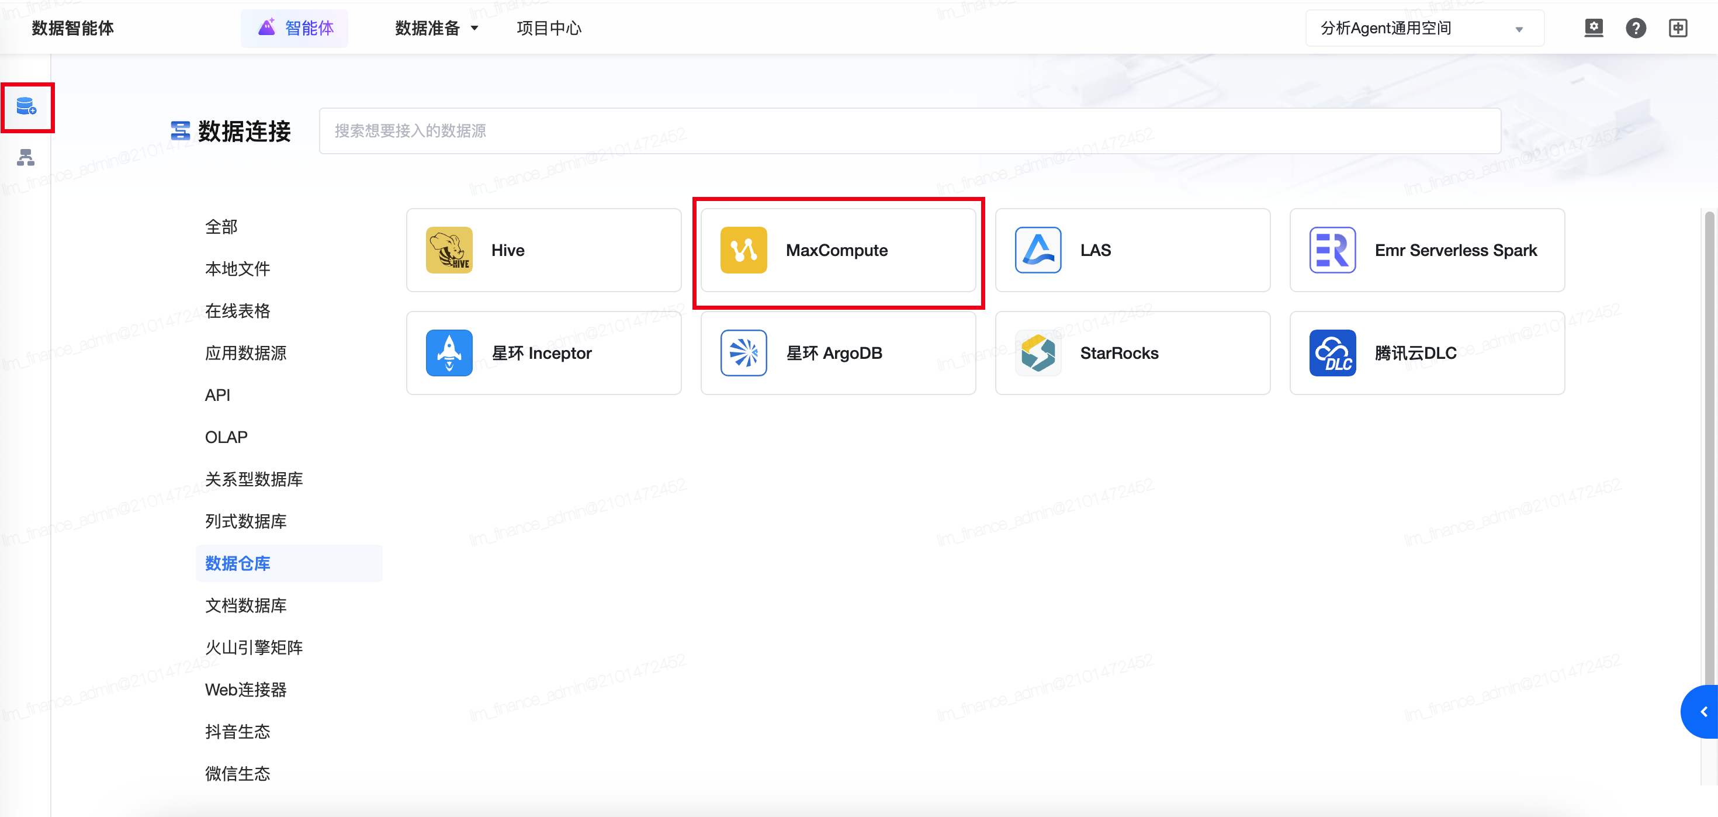Image resolution: width=1718 pixels, height=817 pixels.
Task: Select the 在线表格 category
Action: (x=237, y=311)
